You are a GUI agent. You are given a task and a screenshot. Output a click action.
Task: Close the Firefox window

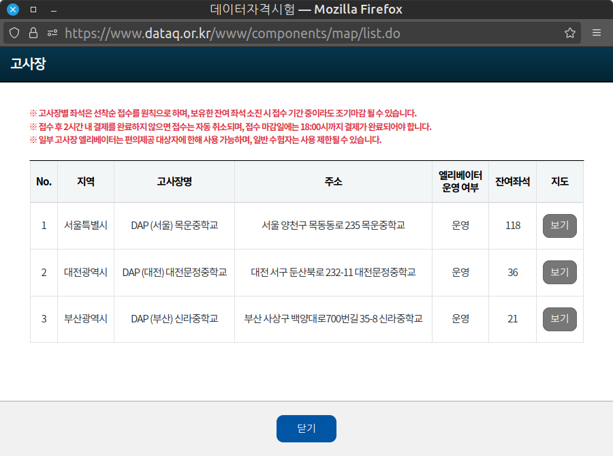13,10
